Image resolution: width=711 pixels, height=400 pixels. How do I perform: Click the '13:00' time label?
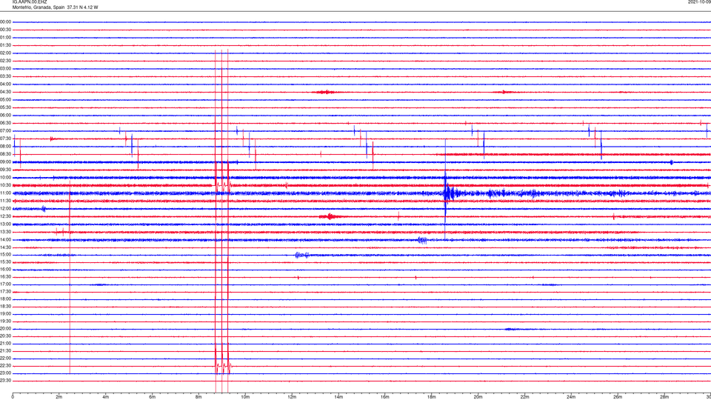tap(6, 224)
